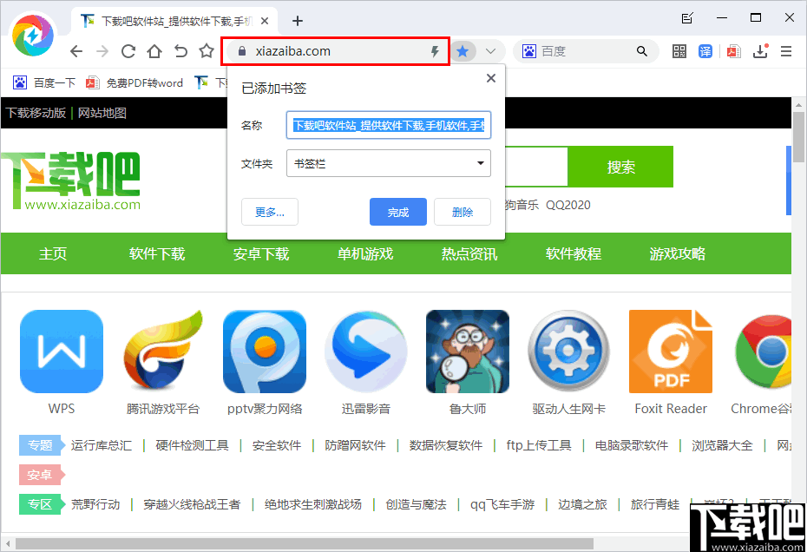Viewport: 807px width, 552px height.
Task: Click the magnifier search icon
Action: (x=641, y=51)
